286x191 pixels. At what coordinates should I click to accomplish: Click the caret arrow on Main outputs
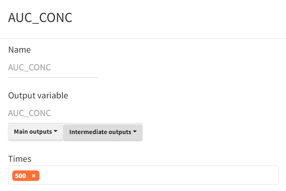click(55, 132)
